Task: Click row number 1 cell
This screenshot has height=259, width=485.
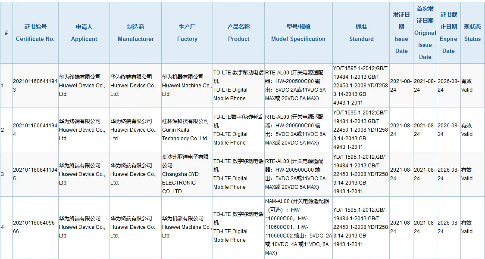Action: pyautogui.click(x=6, y=86)
